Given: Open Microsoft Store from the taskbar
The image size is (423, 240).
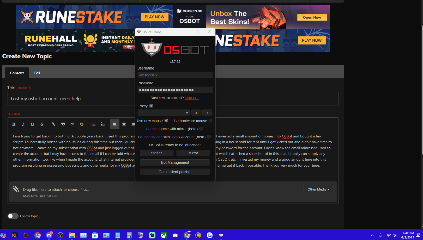Looking at the screenshot, I should pos(95,235).
